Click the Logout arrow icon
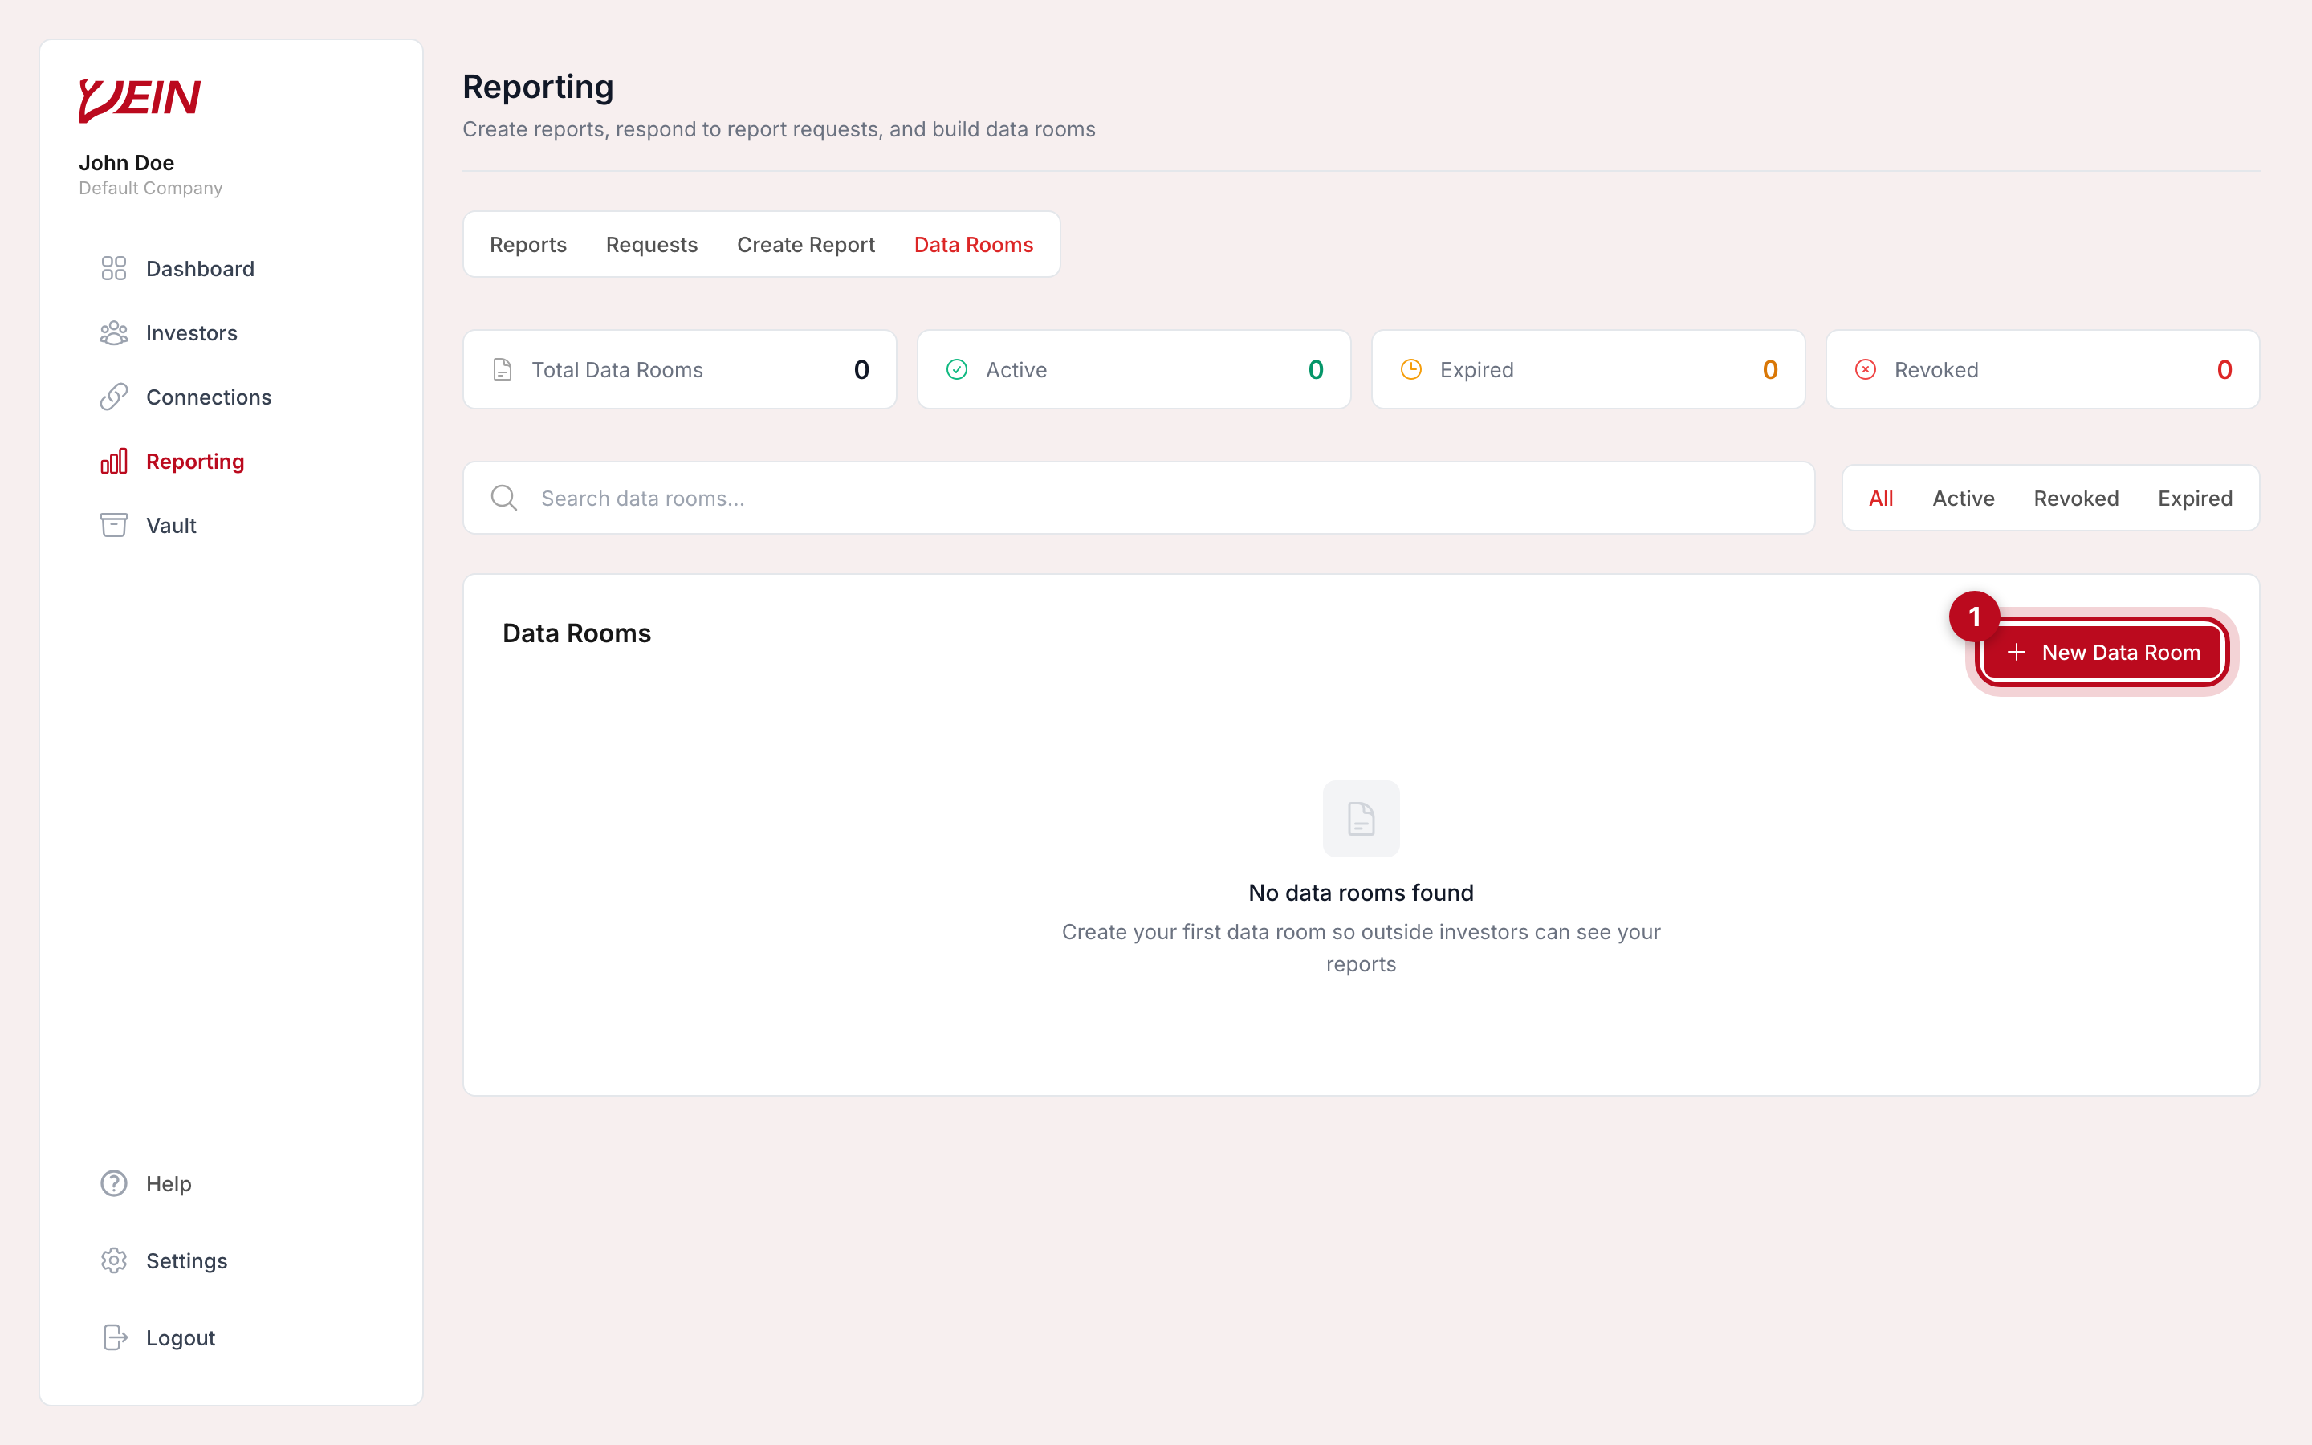Screen dimensions: 2312x1445 [114, 1337]
